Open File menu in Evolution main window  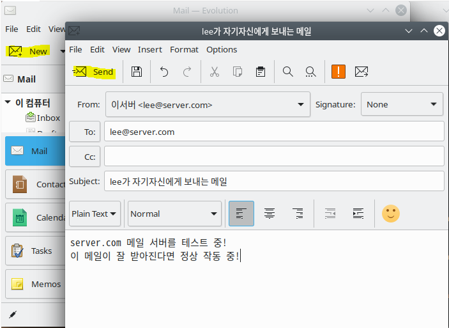[x=11, y=29]
